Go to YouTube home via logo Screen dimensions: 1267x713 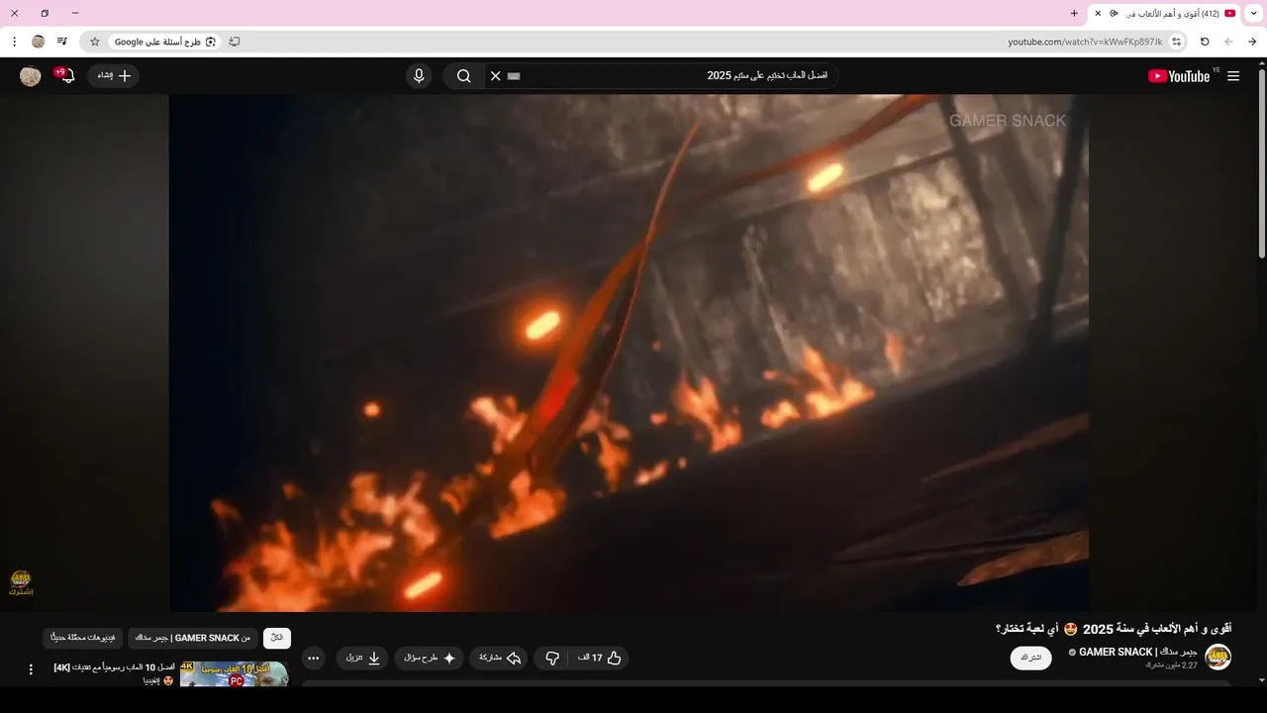pyautogui.click(x=1179, y=76)
